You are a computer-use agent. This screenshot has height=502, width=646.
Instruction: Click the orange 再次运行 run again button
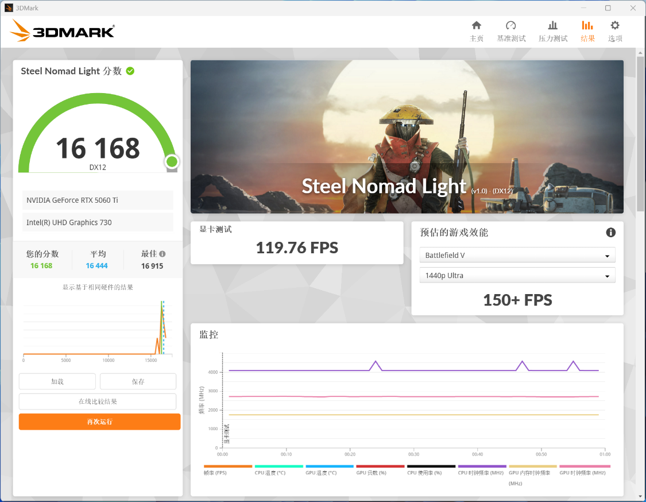pyautogui.click(x=100, y=422)
